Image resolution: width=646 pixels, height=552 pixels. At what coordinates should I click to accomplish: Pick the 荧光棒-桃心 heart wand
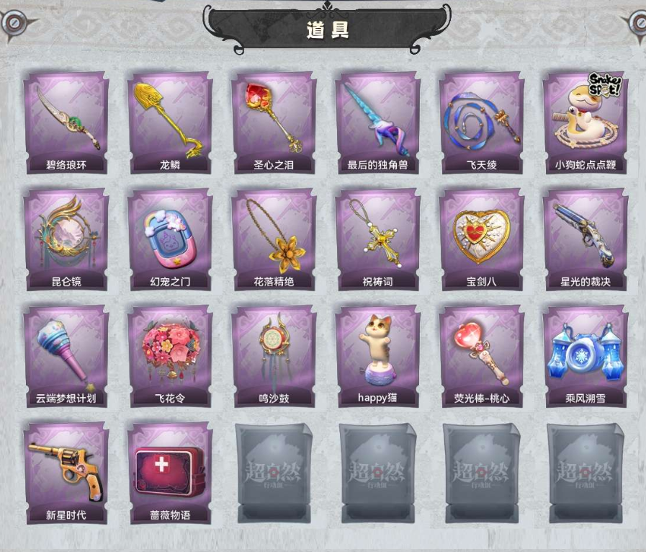pyautogui.click(x=482, y=356)
